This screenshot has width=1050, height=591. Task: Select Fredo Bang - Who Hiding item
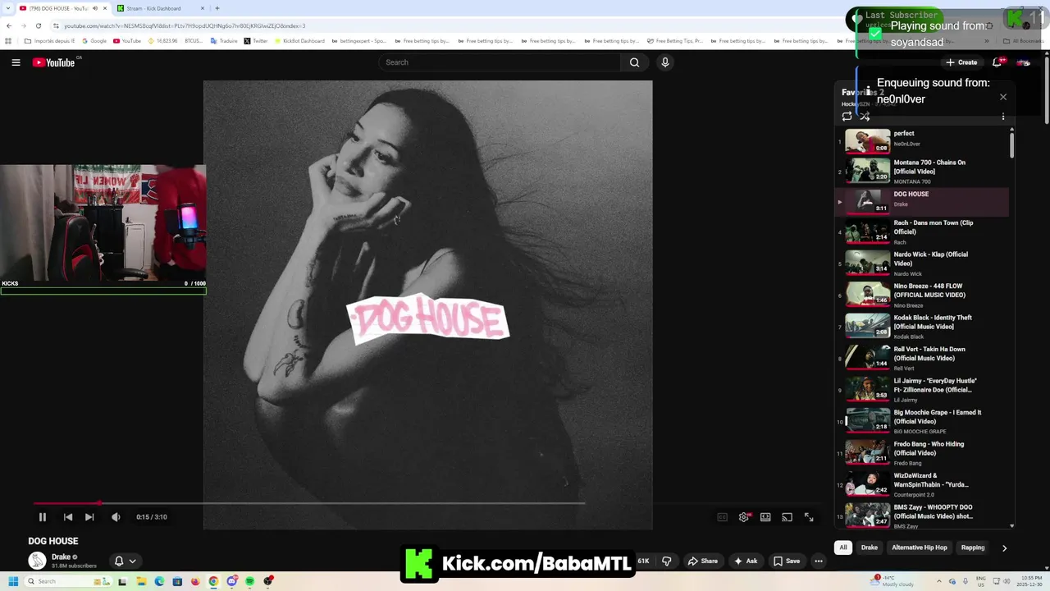(x=922, y=453)
